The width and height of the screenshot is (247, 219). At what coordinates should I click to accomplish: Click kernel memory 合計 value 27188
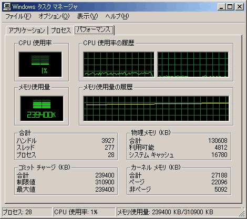click(219, 175)
